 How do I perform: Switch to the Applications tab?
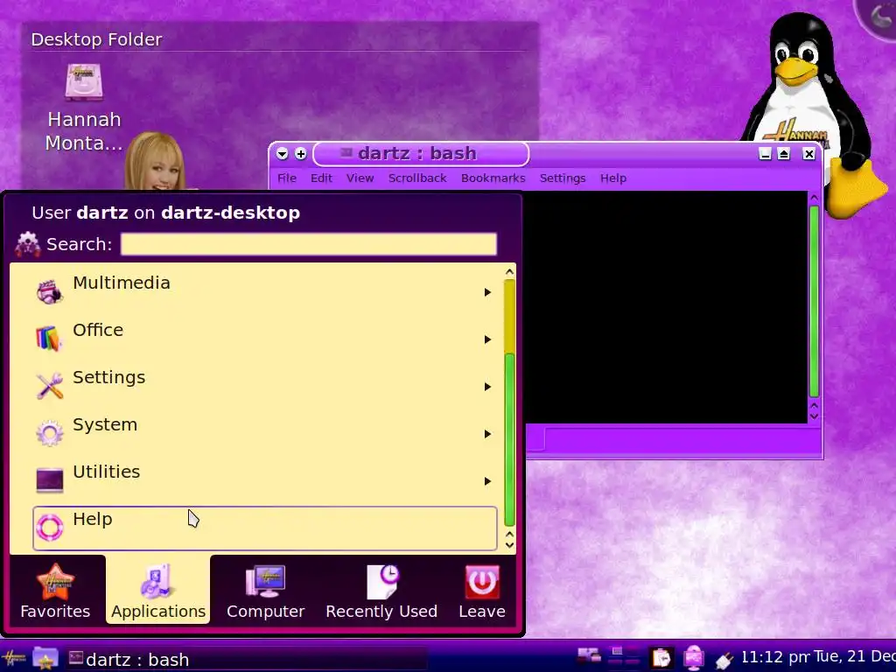(x=158, y=589)
